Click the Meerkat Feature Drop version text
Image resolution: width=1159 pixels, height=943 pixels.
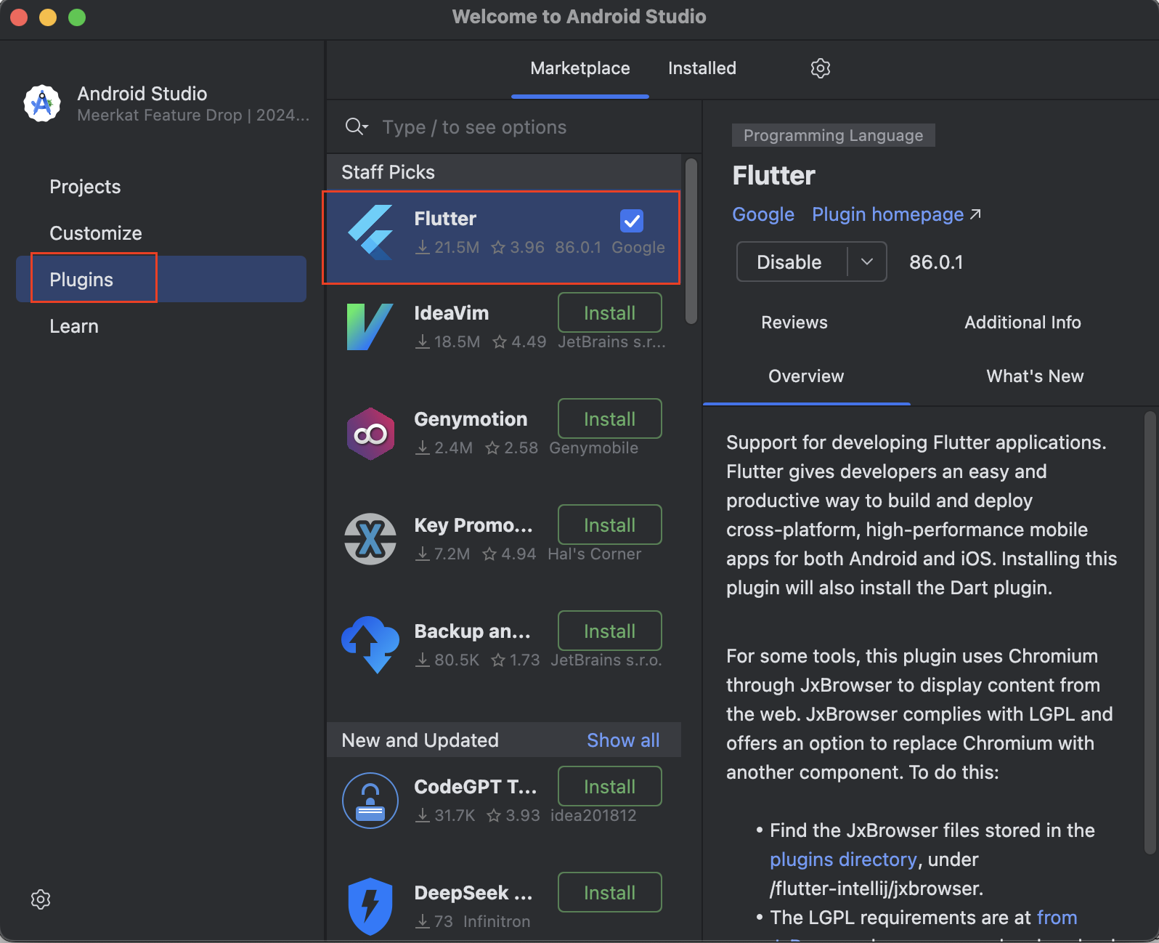tap(193, 116)
